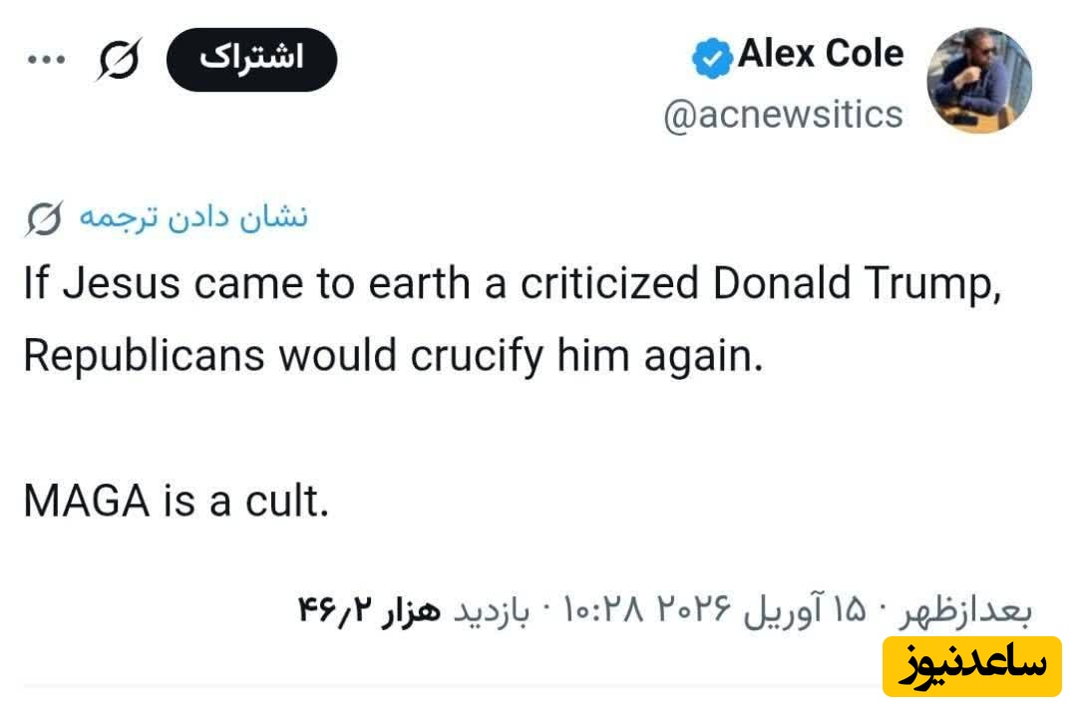Click the yellow ساعدنیوز logo
The height and width of the screenshot is (712, 1077).
[971, 666]
